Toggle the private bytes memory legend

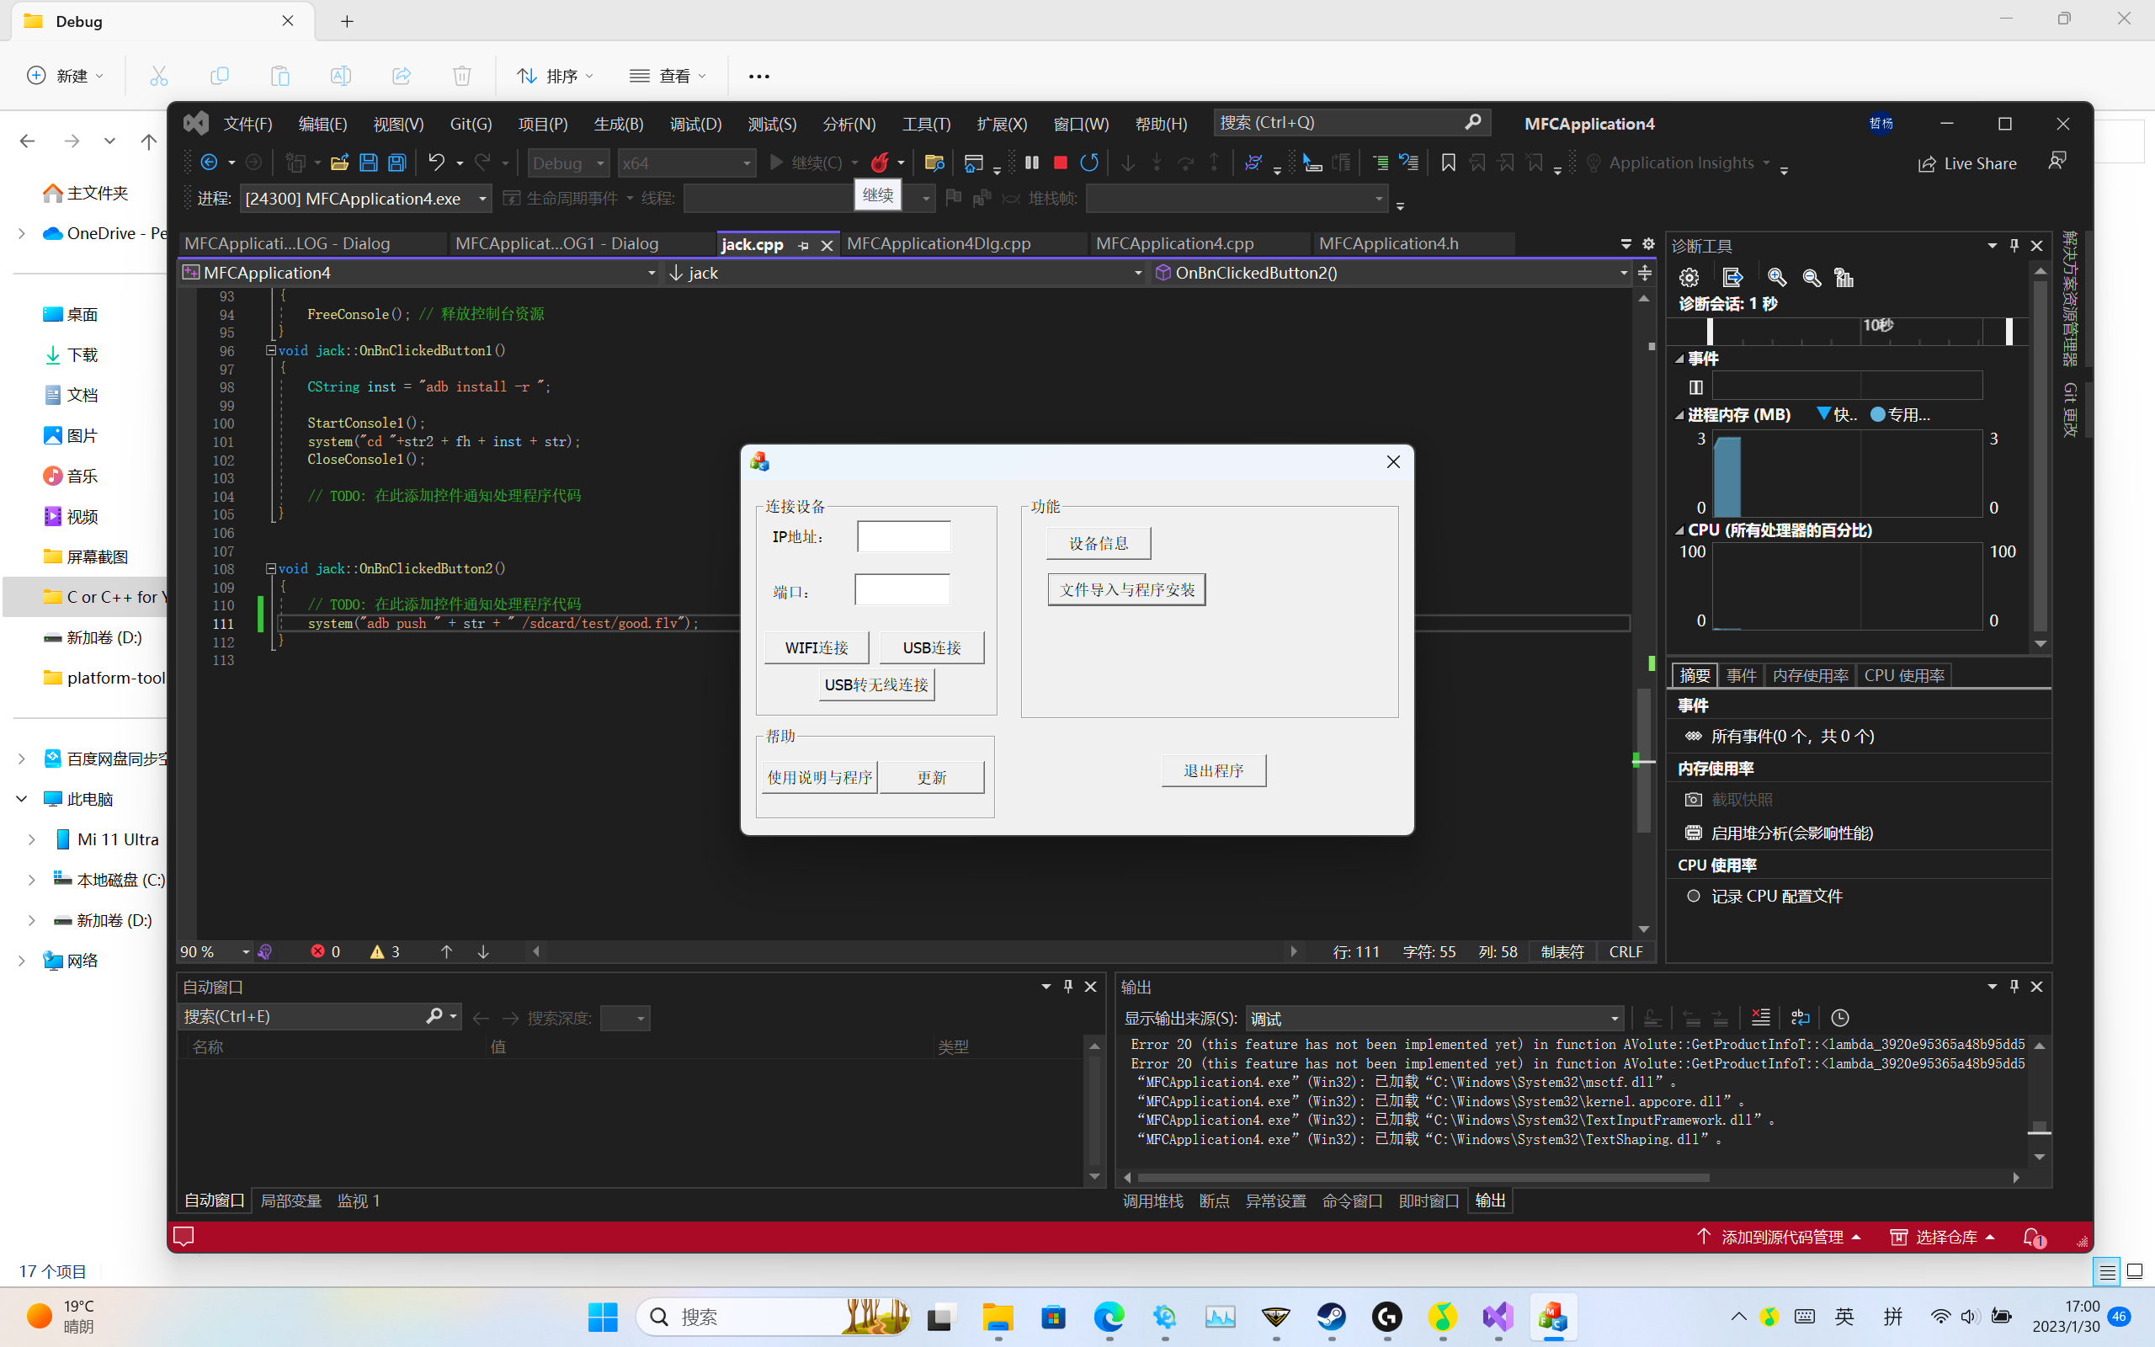[x=1900, y=414]
